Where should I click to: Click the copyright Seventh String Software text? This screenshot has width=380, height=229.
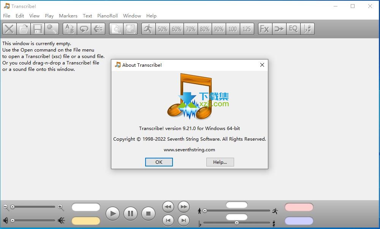(190, 139)
